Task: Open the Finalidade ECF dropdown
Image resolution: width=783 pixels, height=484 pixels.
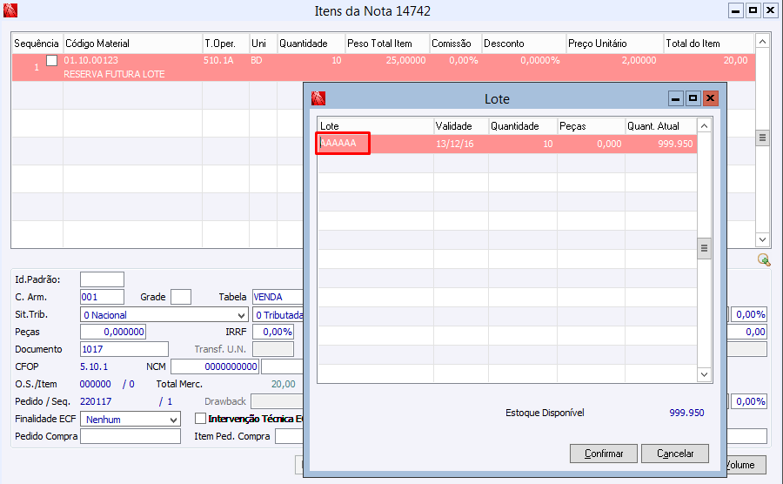Action: tap(173, 420)
